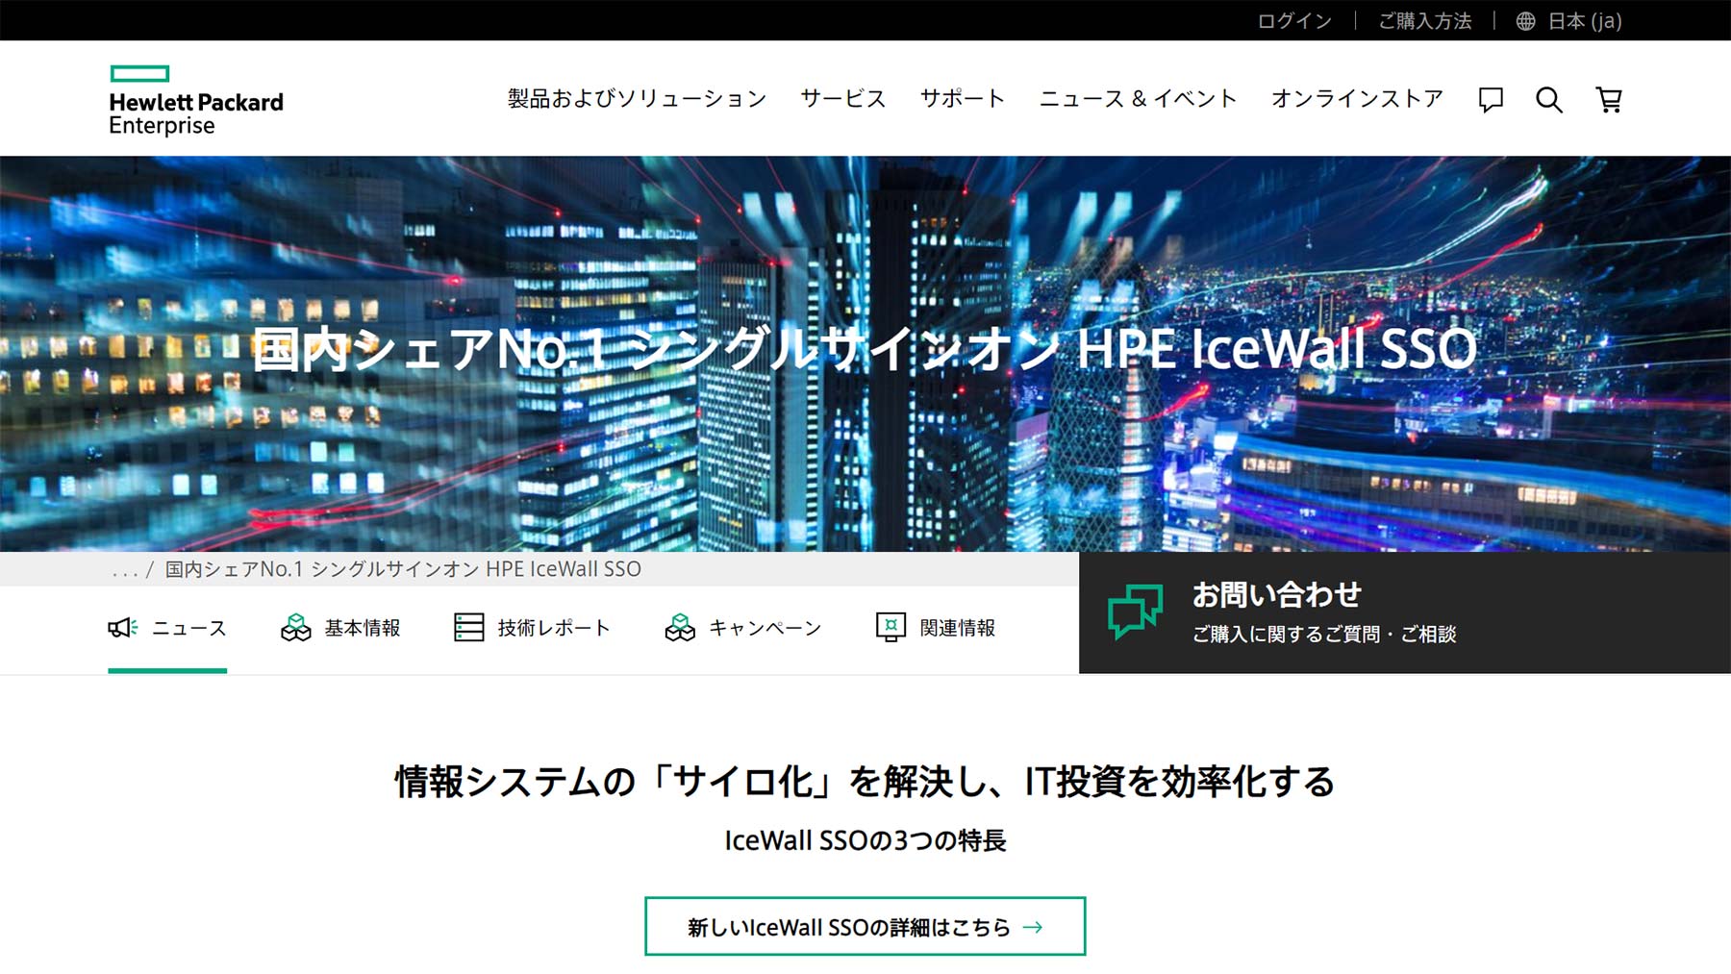This screenshot has height=974, width=1731.
Task: Click 新しいIceWall SSOの詳細はこちら button
Action: (865, 926)
